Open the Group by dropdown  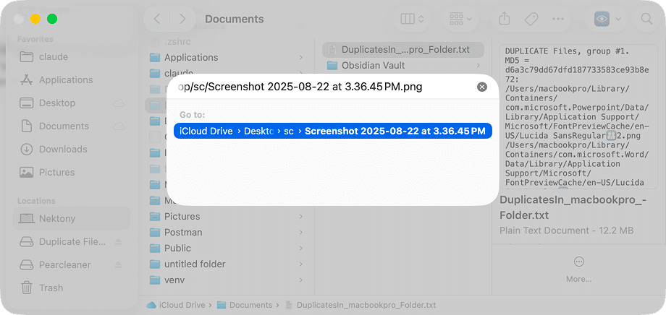click(460, 19)
